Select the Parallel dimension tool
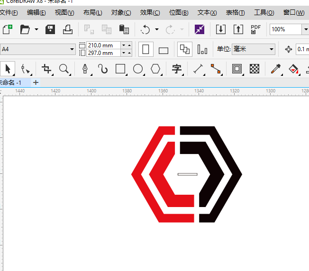This screenshot has height=271, width=309. click(x=198, y=69)
